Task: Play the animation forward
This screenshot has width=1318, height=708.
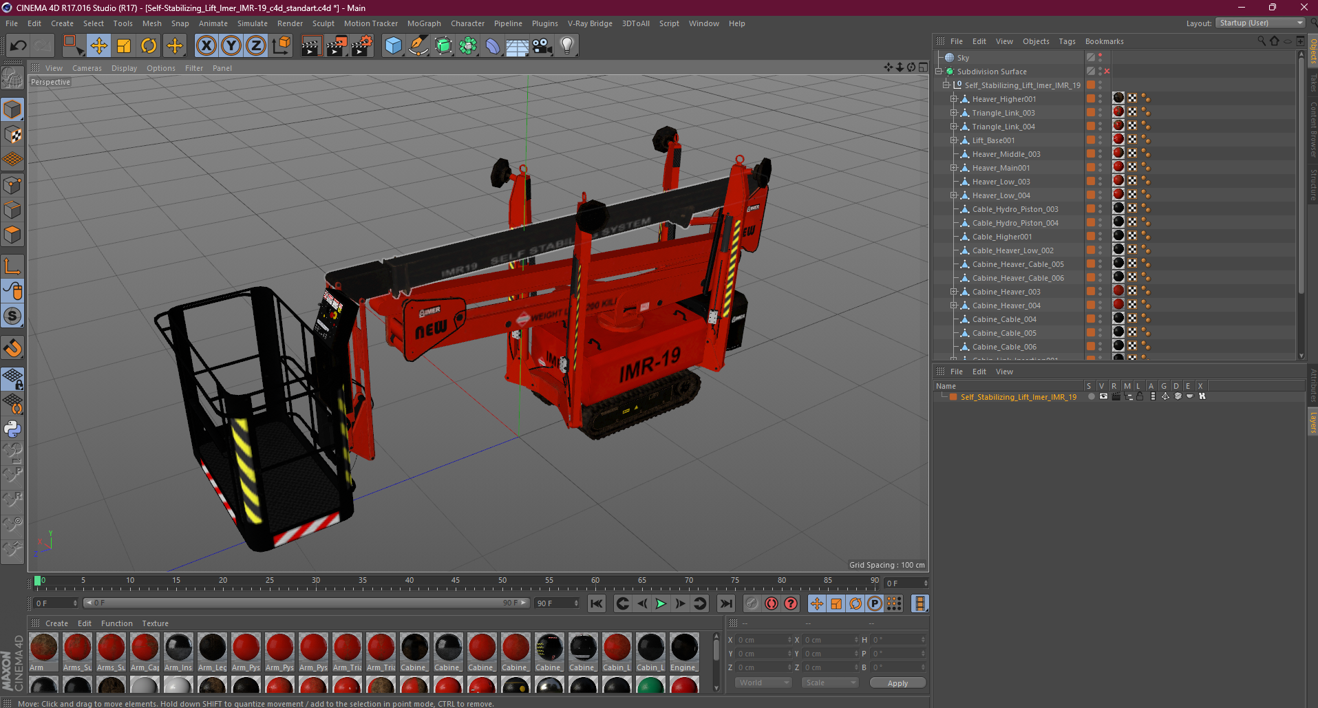Action: pos(661,603)
